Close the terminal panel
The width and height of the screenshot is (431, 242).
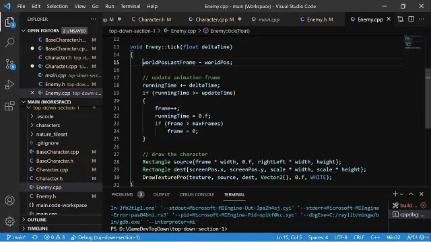[x=422, y=194]
